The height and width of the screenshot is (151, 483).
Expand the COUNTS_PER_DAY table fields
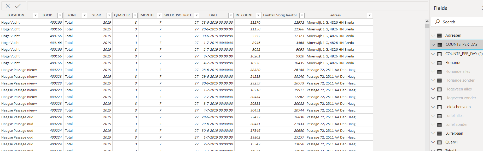(x=433, y=45)
